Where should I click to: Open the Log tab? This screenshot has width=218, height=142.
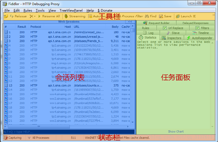[148, 33]
